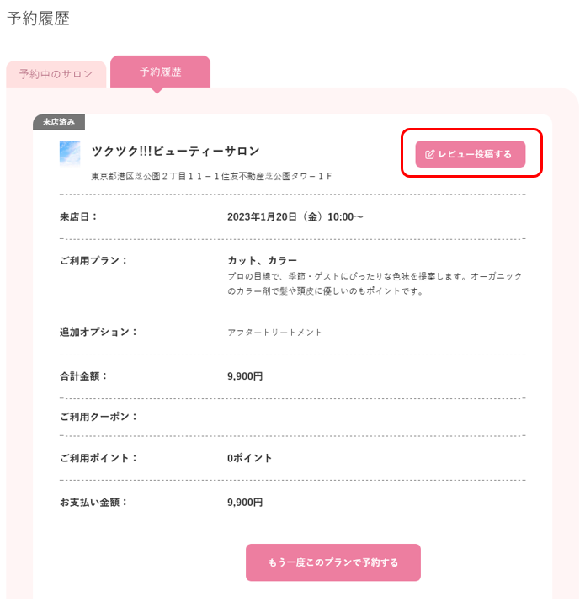Screen dimensions: 585x607
Task: Click the 合計金額 value 9,900円
Action: [x=245, y=376]
